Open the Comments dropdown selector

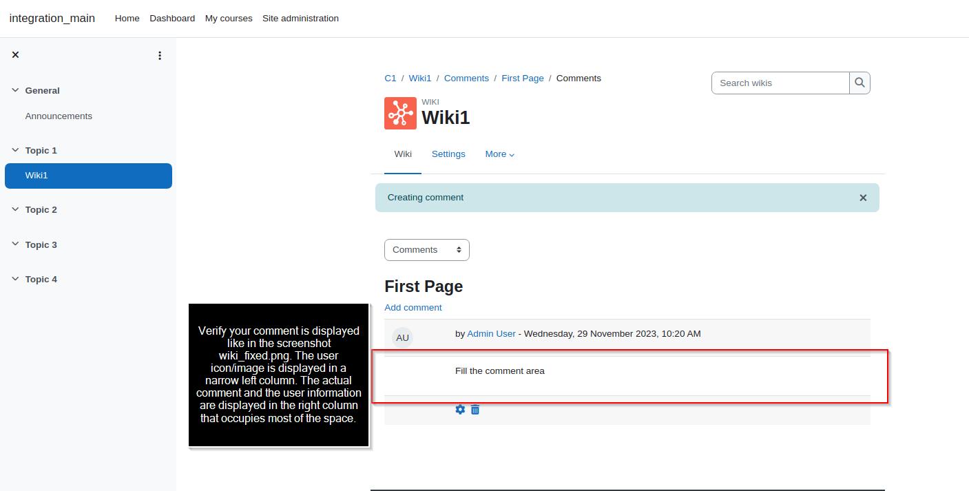click(427, 250)
